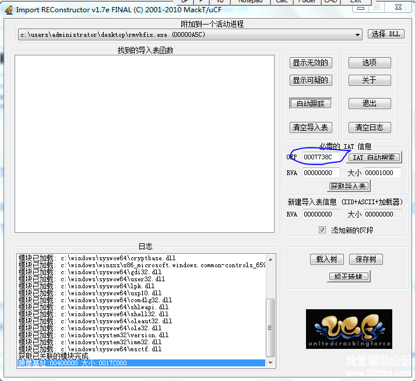Screen dimensions: 415x381
Task: Toggle the 自动跟踪 button
Action: tap(311, 104)
